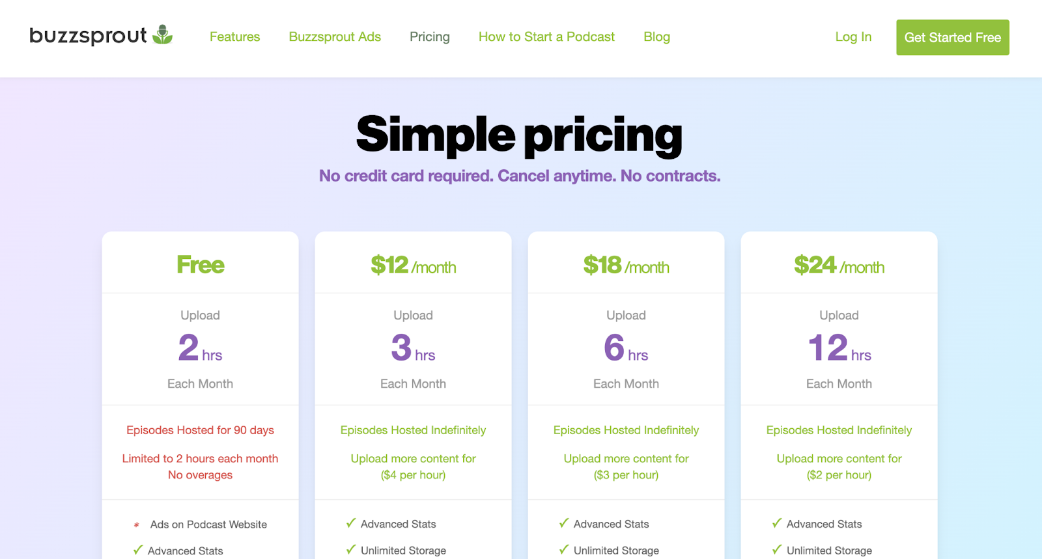This screenshot has width=1042, height=559.
Task: Go to Buzzsprout Ads page
Action: click(x=335, y=37)
